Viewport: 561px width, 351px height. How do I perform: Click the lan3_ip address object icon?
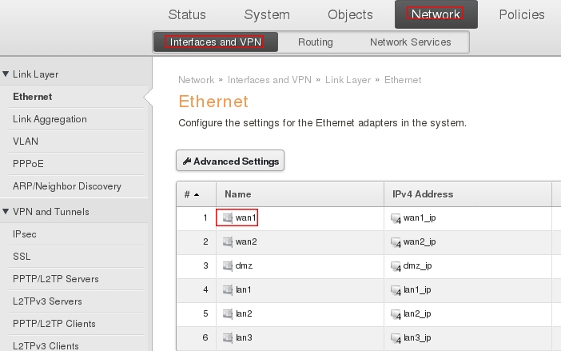(395, 337)
